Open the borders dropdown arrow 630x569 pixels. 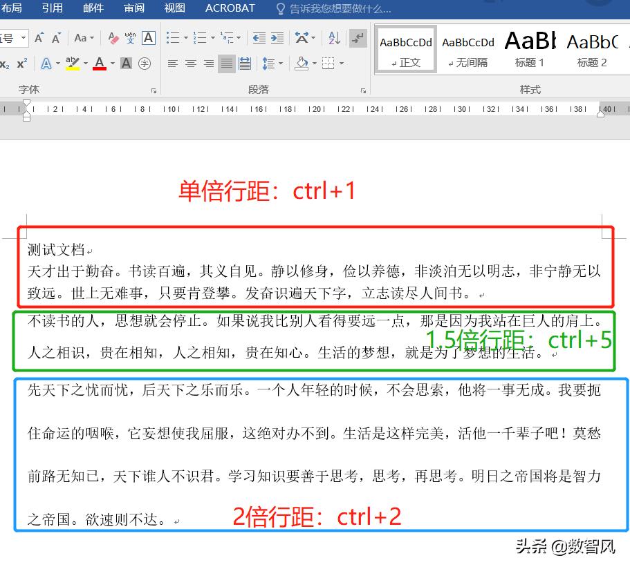tap(342, 64)
